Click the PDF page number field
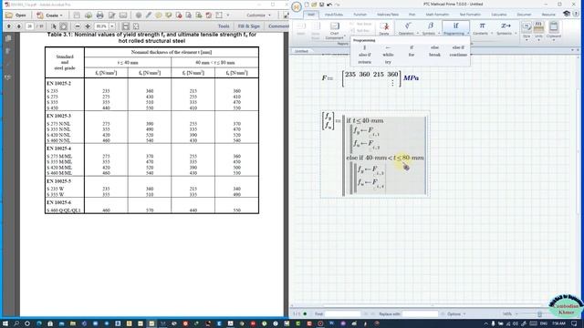This screenshot has height=328, width=584. point(29,26)
